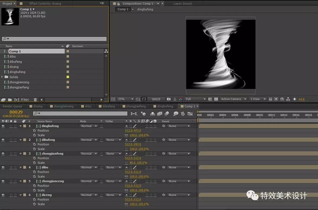Toggle scale constrain link for dibufeng
The image size is (318, 210).
(126, 149)
